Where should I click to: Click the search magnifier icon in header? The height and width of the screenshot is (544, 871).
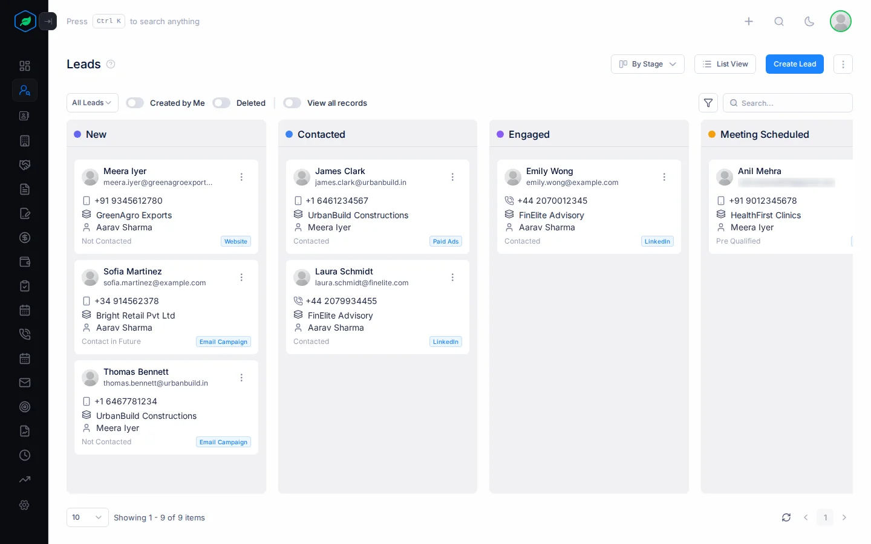pyautogui.click(x=779, y=21)
